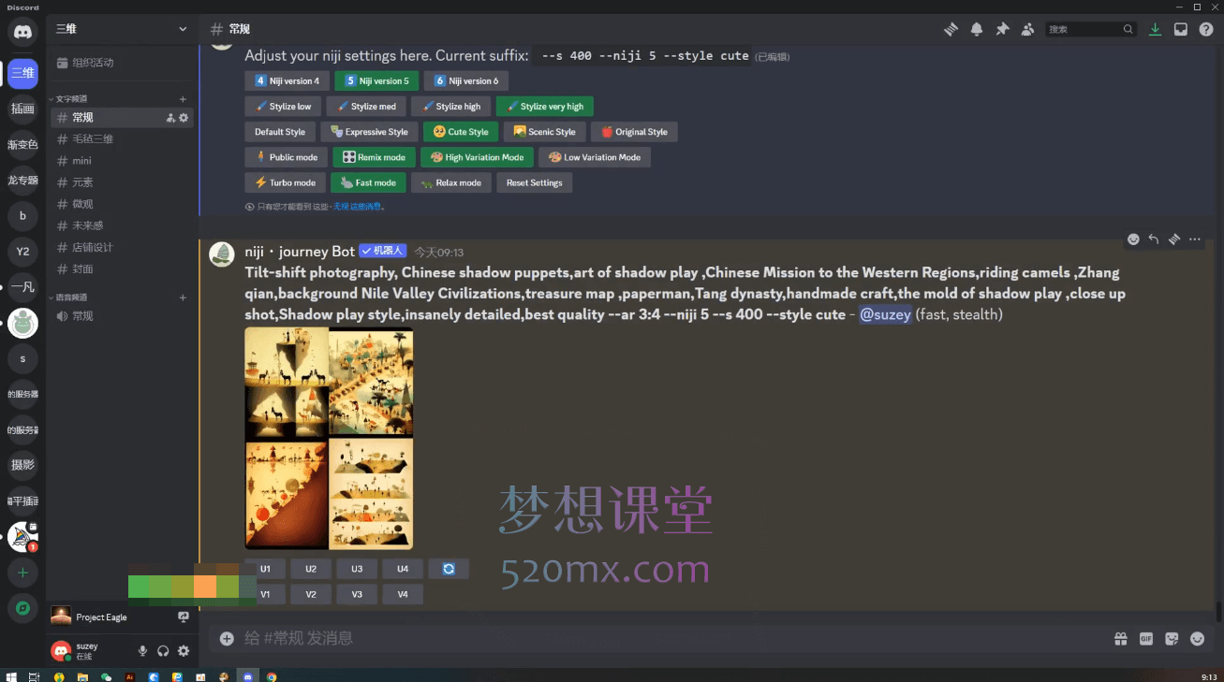Viewport: 1224px width, 682px height.
Task: Open the inbox icon
Action: 1181,29
